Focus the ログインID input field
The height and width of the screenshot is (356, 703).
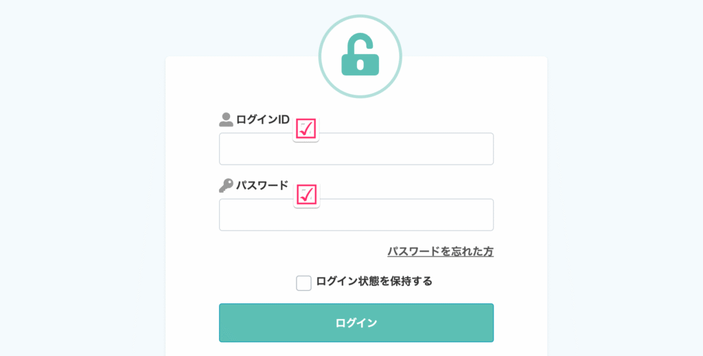click(398, 150)
